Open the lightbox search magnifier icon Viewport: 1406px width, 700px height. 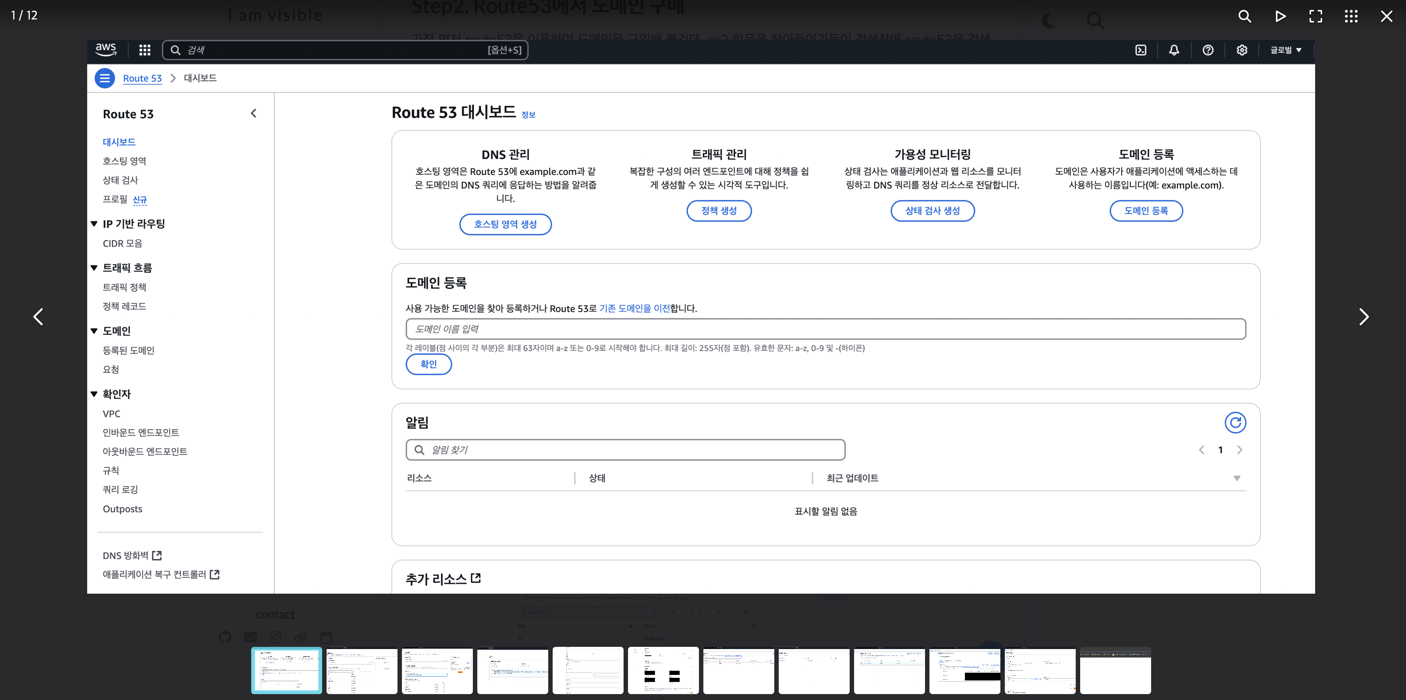pos(1245,16)
